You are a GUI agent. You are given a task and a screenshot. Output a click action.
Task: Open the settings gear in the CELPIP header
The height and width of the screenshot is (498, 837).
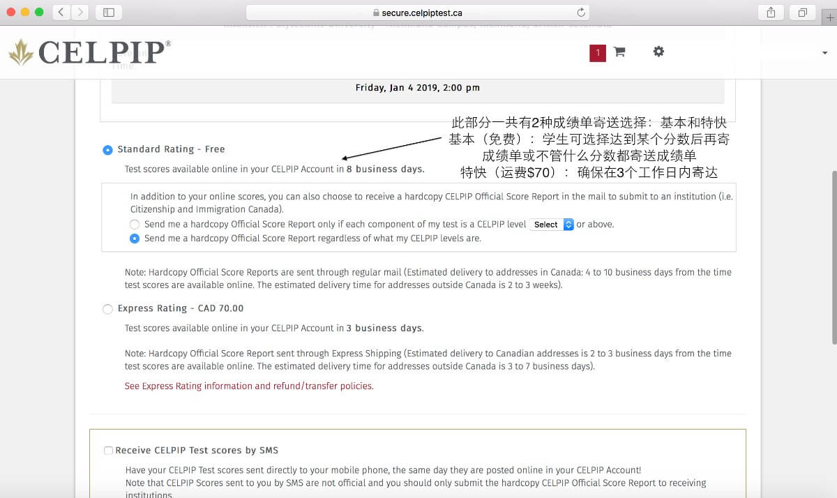[658, 52]
